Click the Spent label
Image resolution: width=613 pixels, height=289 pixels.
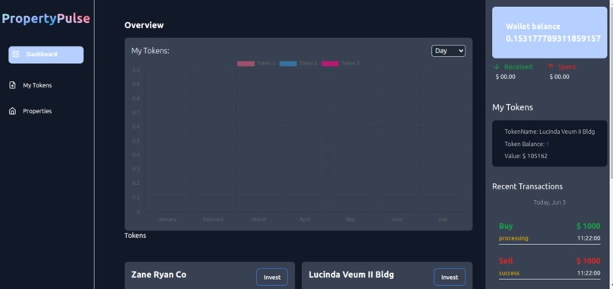(567, 67)
